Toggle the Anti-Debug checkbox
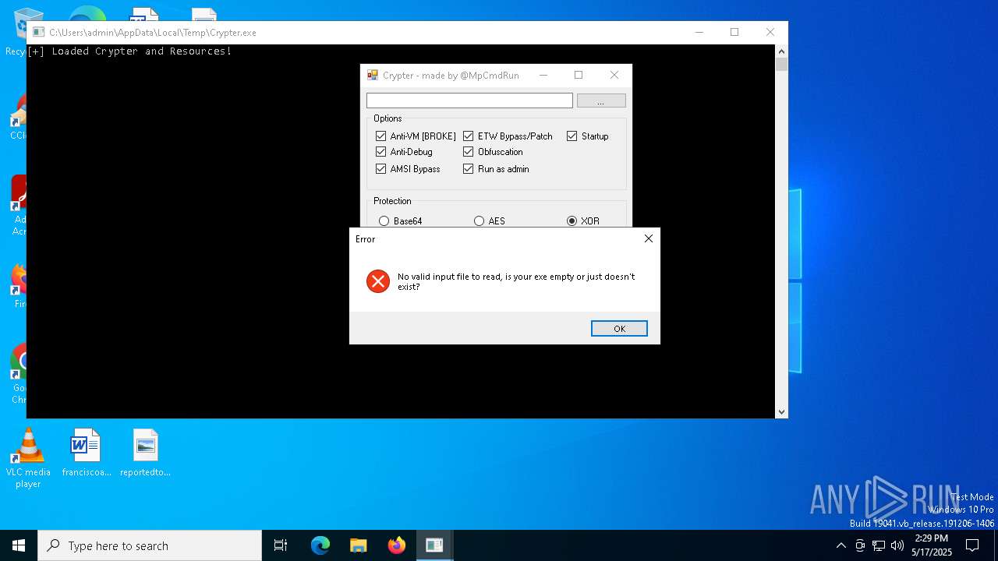This screenshot has width=998, height=561. [381, 152]
